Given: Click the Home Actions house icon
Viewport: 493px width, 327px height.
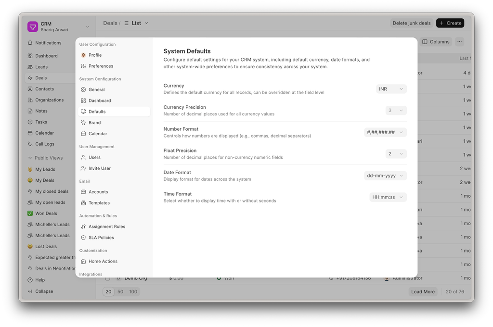Looking at the screenshot, I should [x=83, y=261].
